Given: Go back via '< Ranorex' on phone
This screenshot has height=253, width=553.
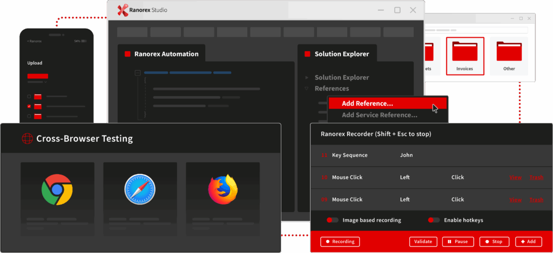Looking at the screenshot, I should pos(34,41).
